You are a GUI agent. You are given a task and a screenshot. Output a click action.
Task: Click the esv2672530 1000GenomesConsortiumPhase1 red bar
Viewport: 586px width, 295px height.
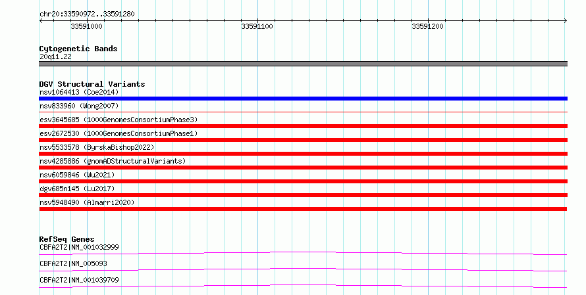click(x=303, y=140)
